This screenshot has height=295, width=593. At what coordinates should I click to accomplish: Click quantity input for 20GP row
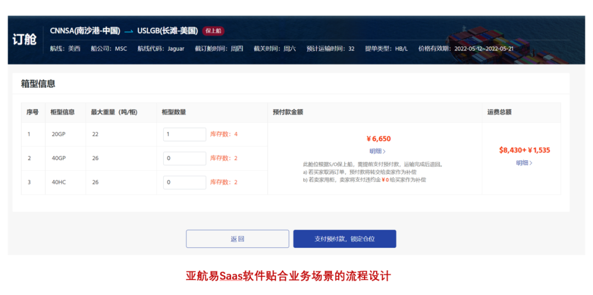(x=184, y=134)
